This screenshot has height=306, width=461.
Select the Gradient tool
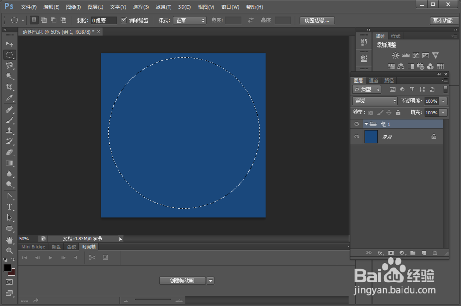(x=9, y=163)
